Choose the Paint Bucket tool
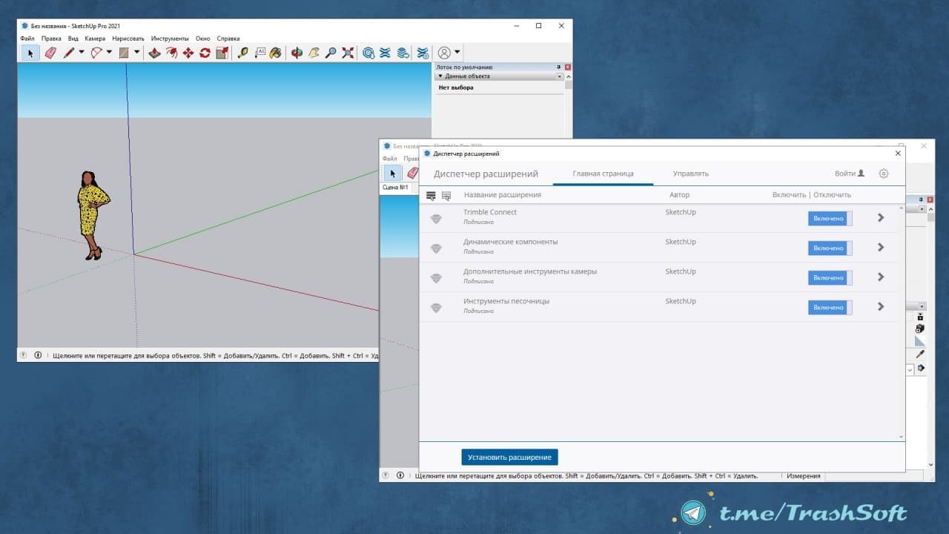The height and width of the screenshot is (534, 949). [x=276, y=53]
